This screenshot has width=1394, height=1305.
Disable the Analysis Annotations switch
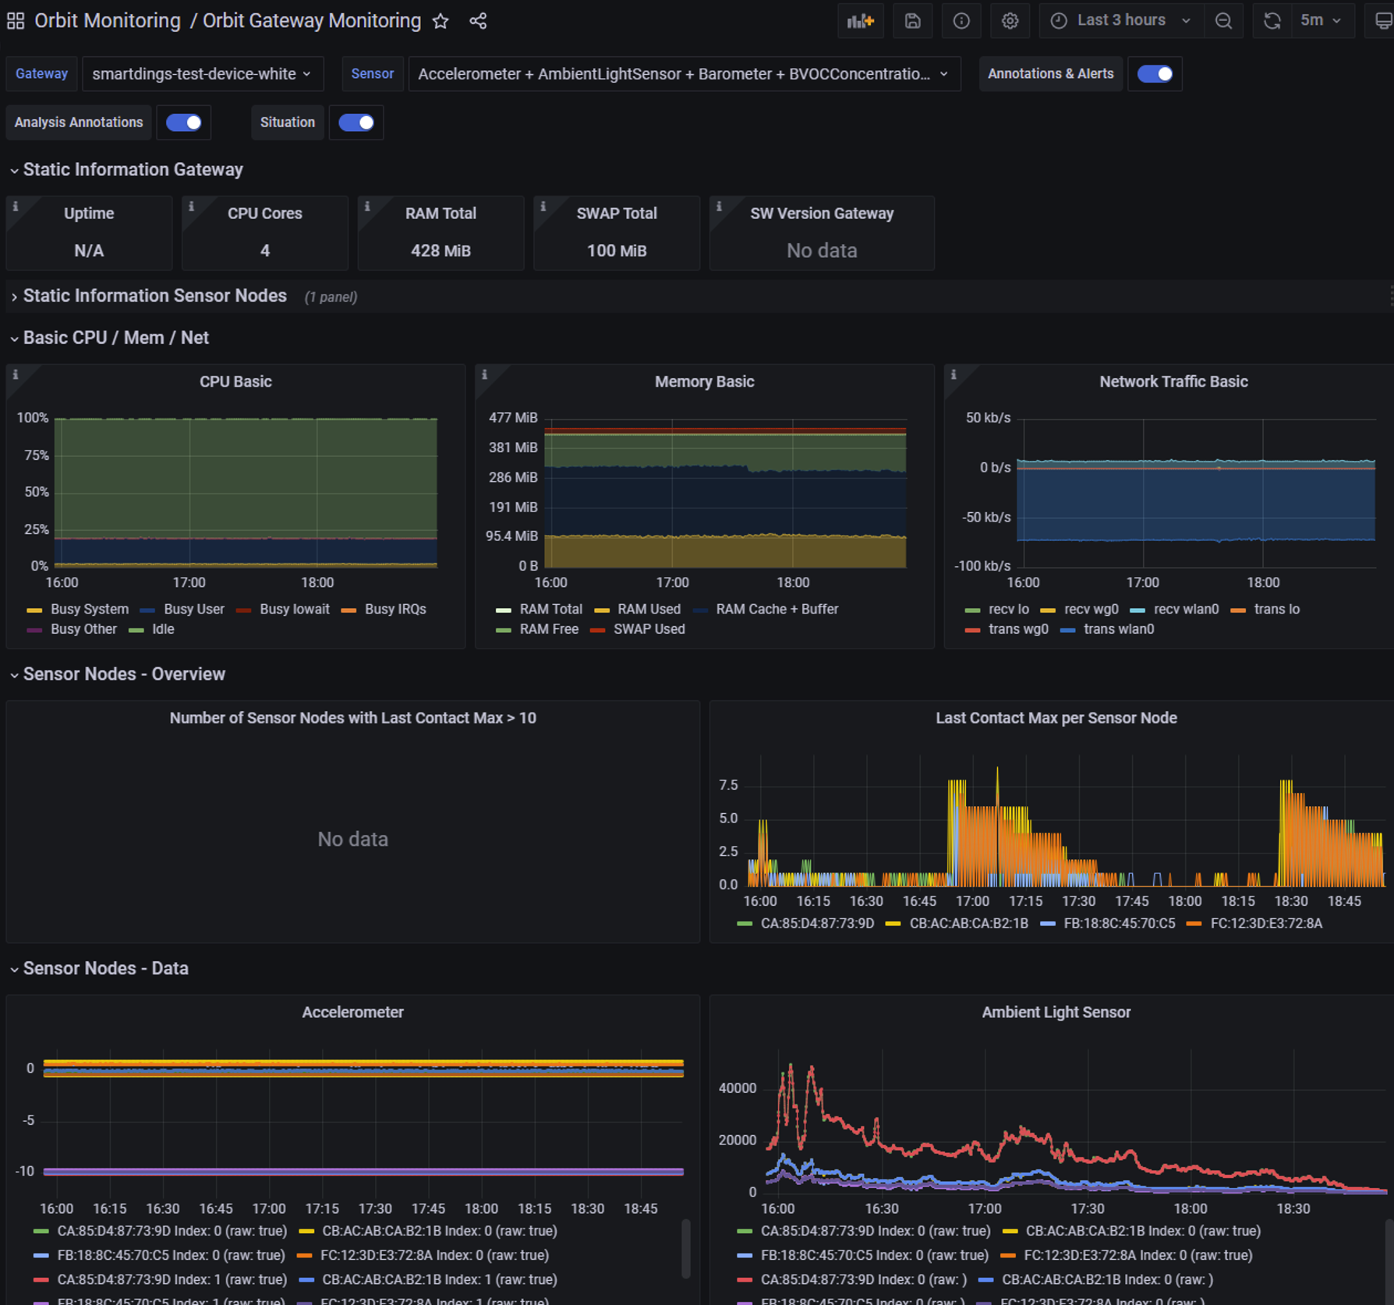(x=184, y=122)
